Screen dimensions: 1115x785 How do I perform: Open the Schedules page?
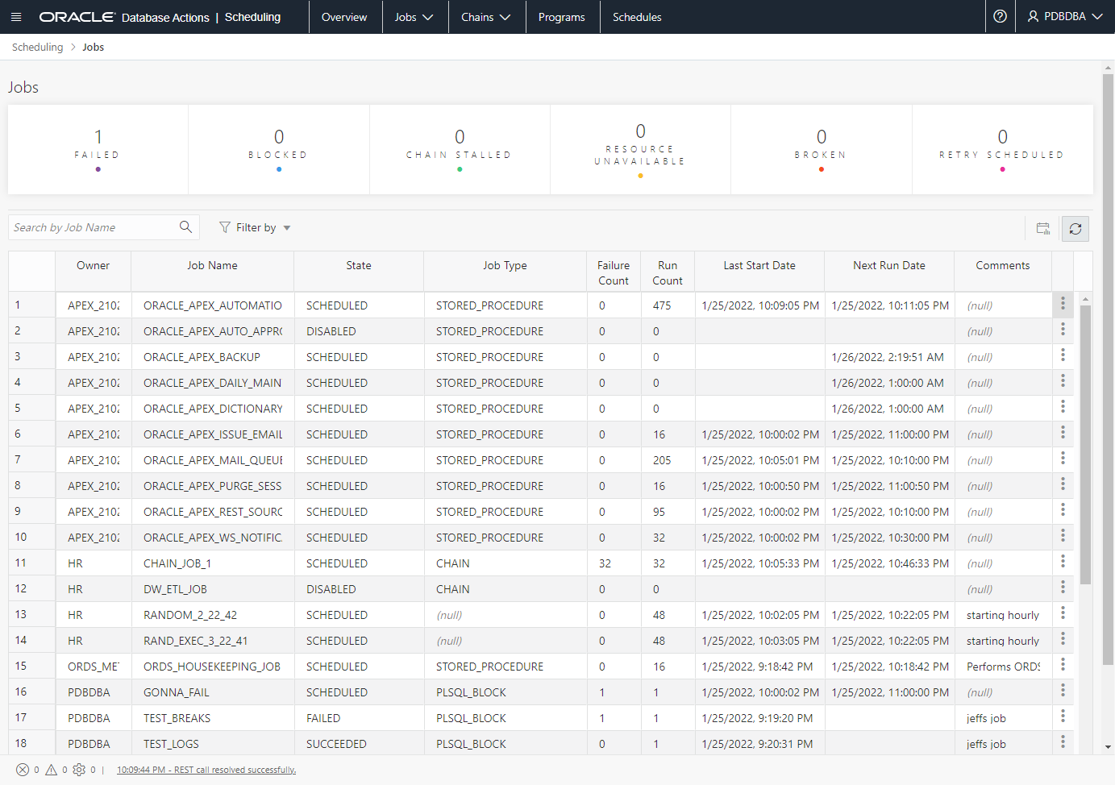click(636, 17)
